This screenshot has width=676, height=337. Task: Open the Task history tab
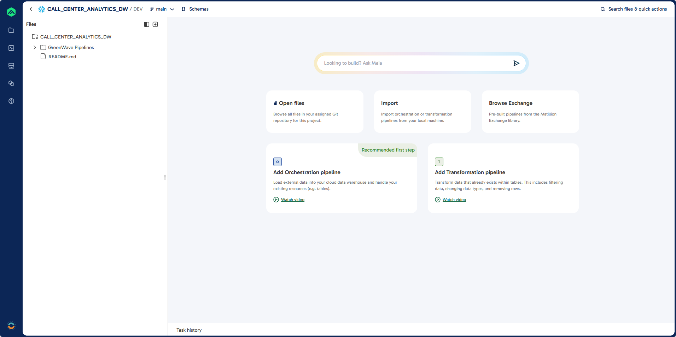click(189, 330)
